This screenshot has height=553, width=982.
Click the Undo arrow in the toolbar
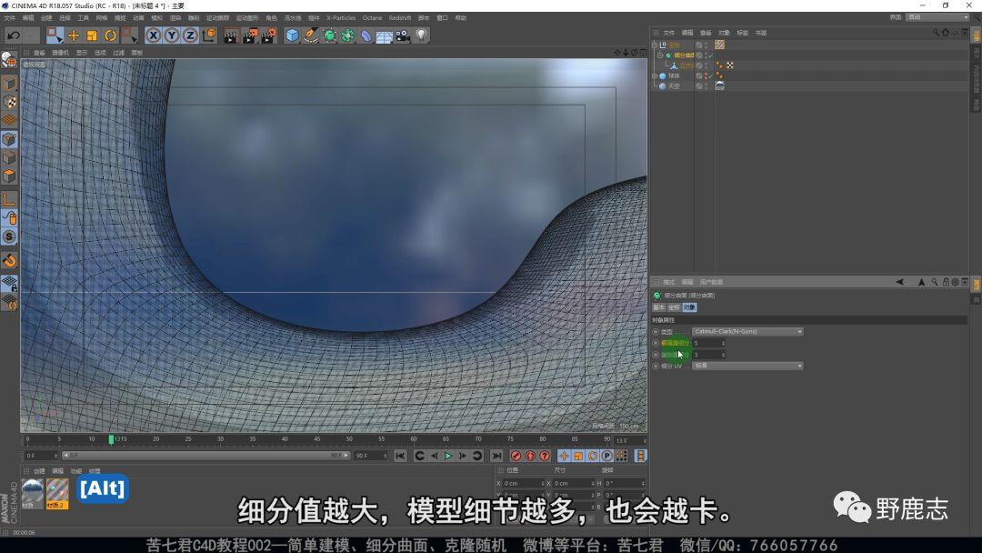point(13,35)
